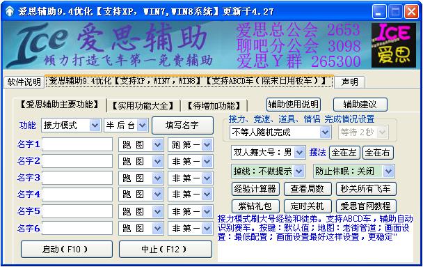Click the 名字6 input field
The image size is (423, 267).
point(77,228)
